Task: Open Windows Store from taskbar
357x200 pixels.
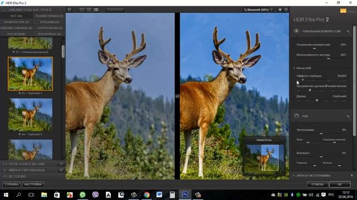Action: pos(57,195)
